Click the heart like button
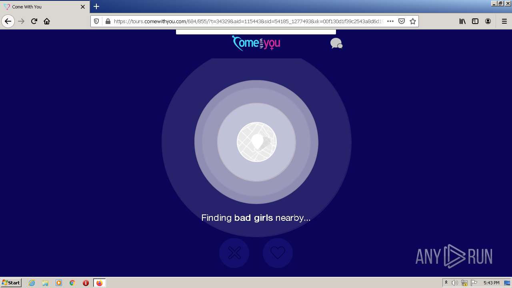Screen dimensions: 512x288 pyautogui.click(x=278, y=253)
